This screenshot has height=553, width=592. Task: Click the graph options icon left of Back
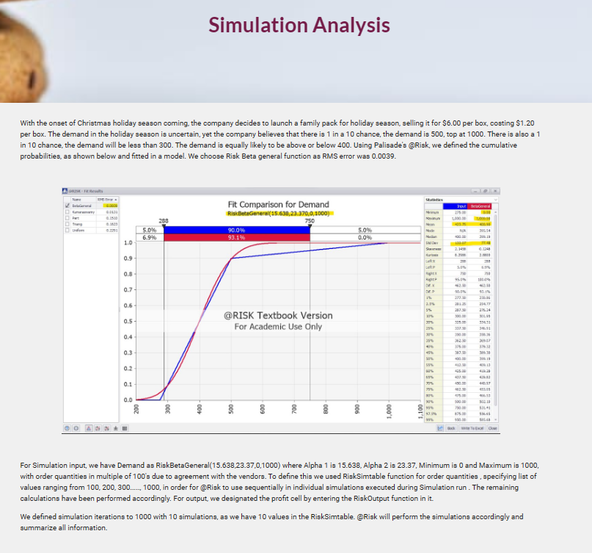[x=441, y=427]
